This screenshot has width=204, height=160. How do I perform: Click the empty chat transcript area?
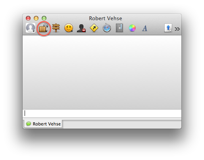pos(102,72)
